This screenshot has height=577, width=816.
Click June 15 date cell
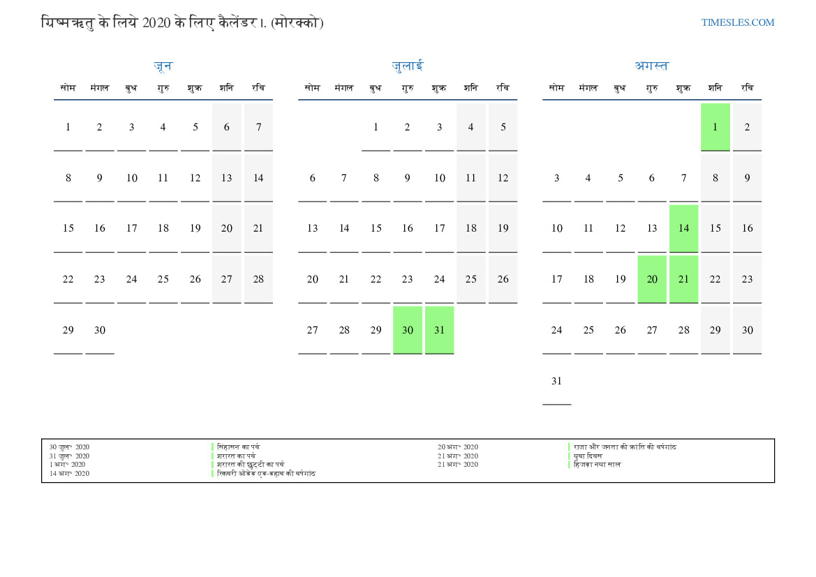coord(68,228)
